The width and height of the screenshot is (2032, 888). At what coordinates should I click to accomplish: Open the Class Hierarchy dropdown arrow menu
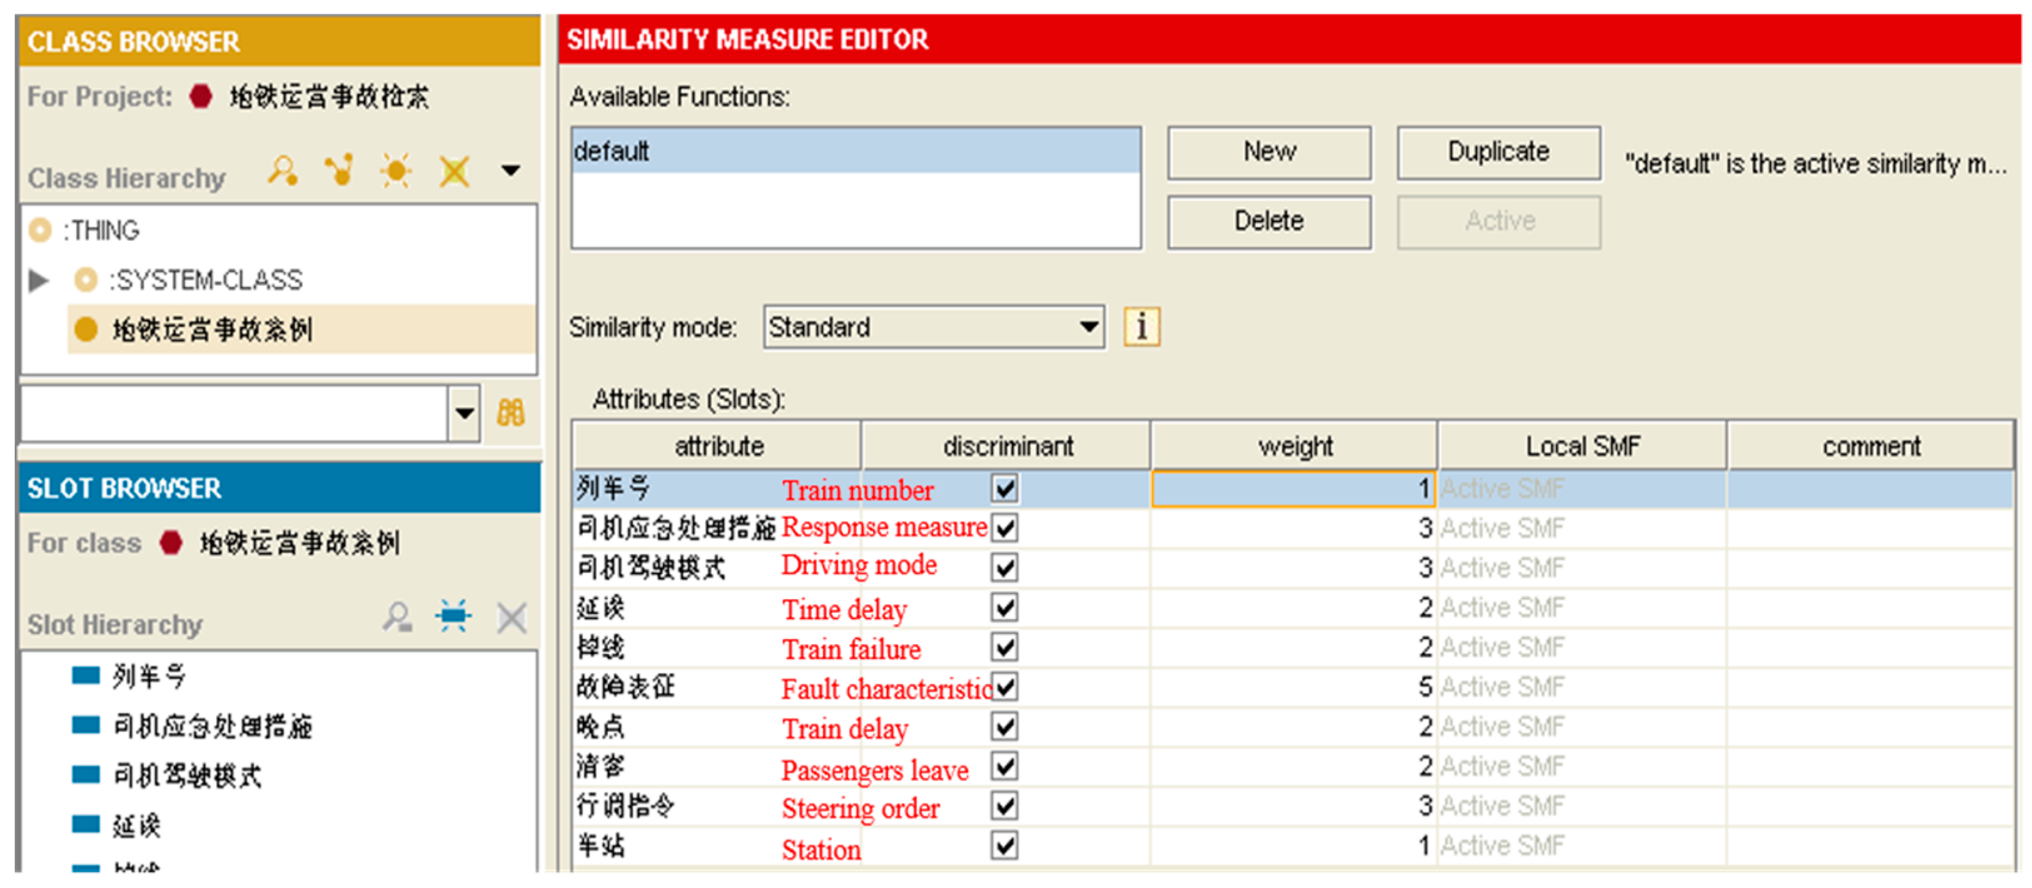[511, 170]
